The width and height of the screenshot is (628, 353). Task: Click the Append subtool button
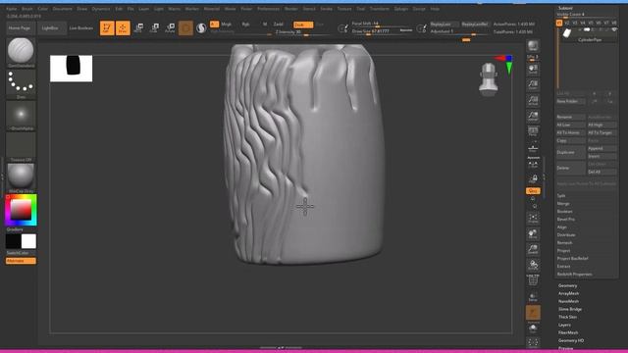click(x=602, y=148)
